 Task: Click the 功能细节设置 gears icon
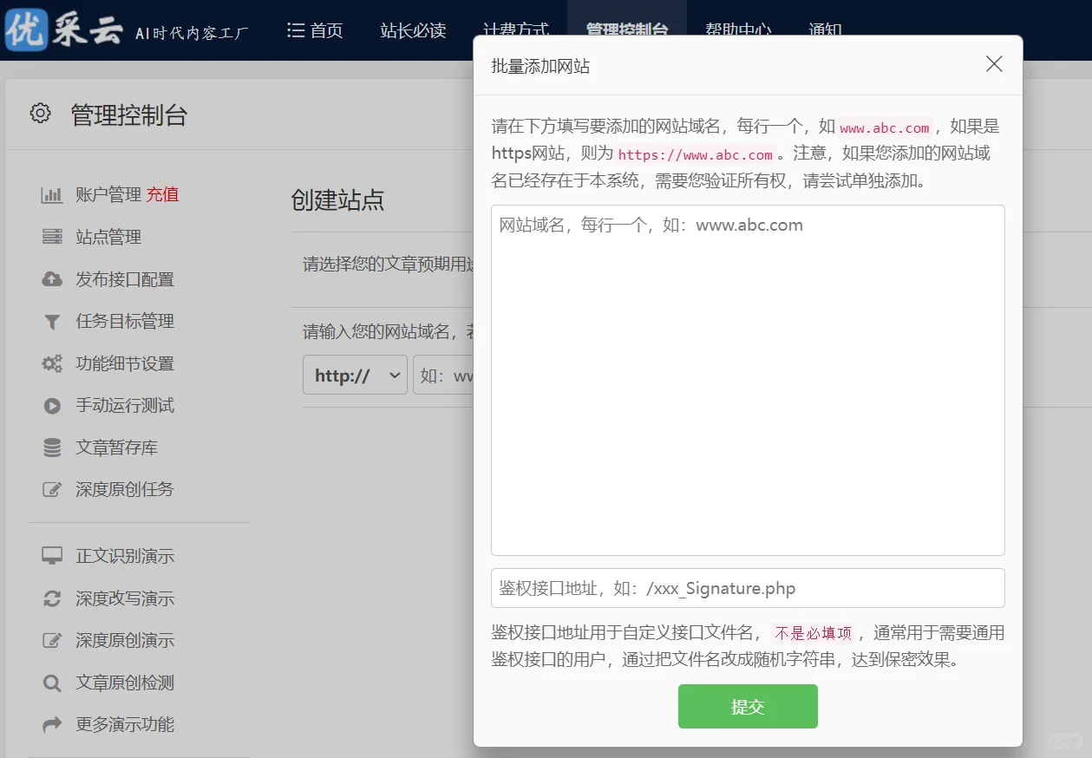pyautogui.click(x=51, y=363)
